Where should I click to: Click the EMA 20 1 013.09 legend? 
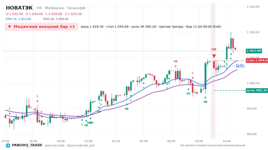point(18,19)
